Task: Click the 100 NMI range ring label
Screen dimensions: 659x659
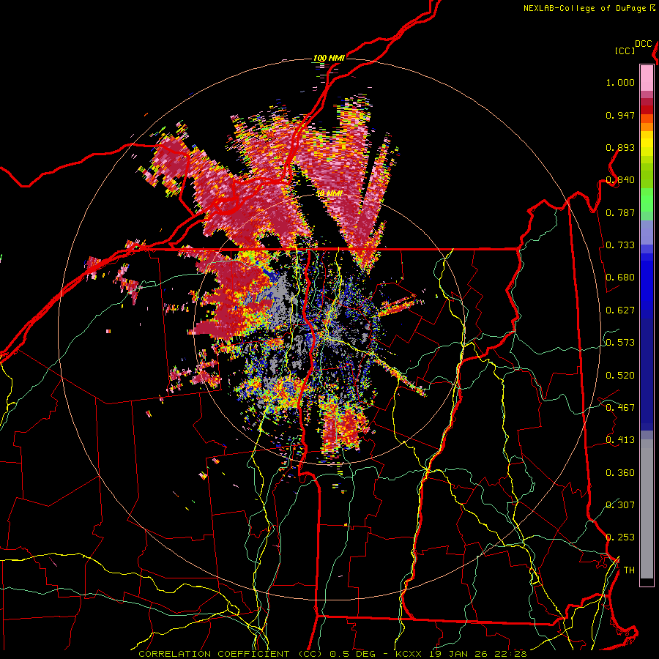Action: tap(329, 58)
